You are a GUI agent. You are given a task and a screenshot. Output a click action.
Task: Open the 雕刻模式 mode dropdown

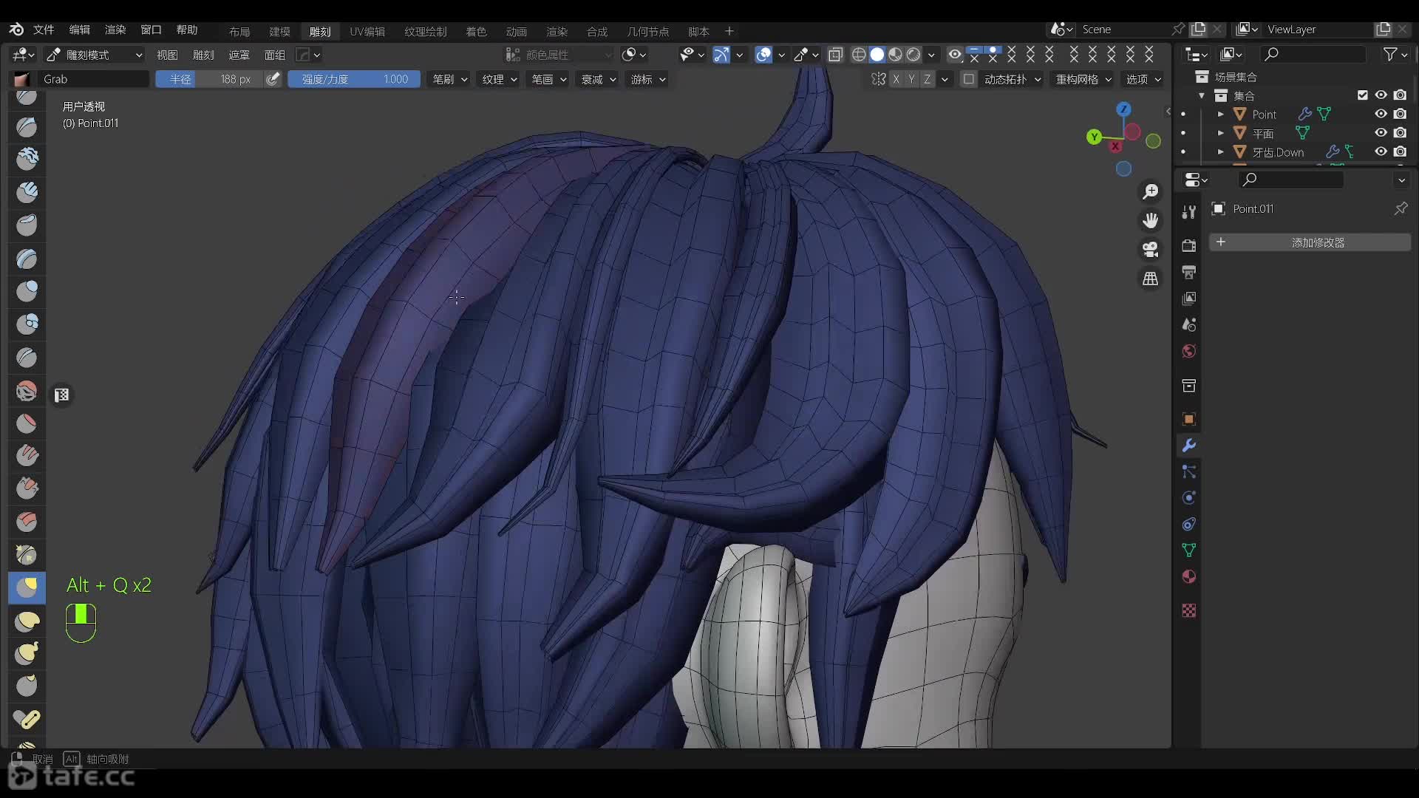[94, 55]
